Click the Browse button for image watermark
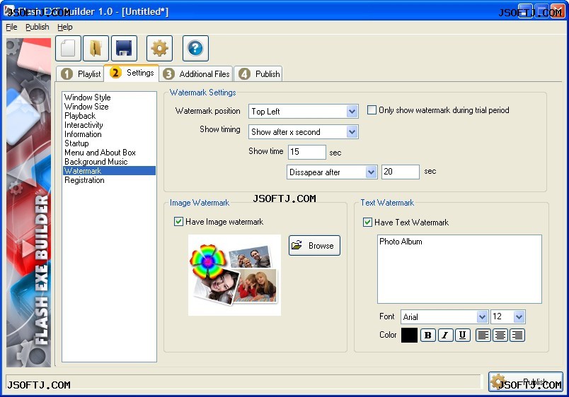 click(x=314, y=246)
